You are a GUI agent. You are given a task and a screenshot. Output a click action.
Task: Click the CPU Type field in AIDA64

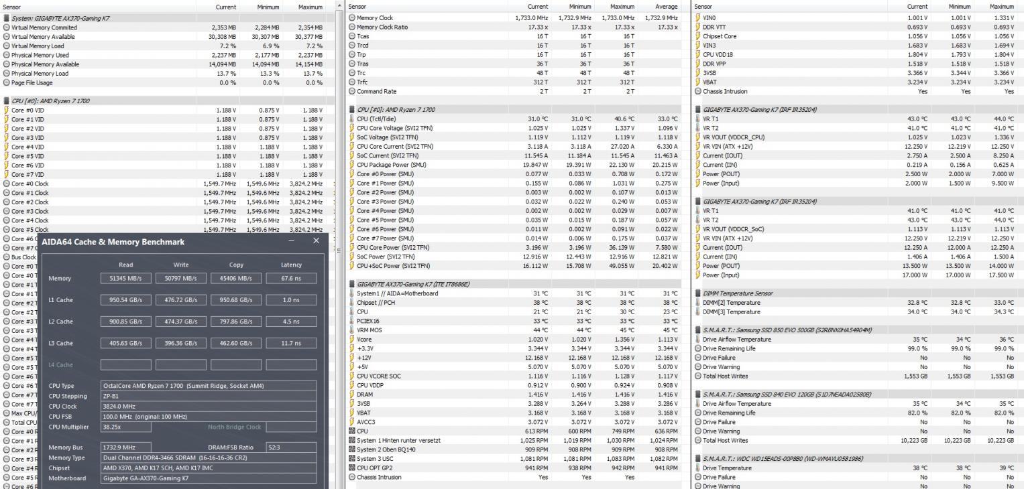[209, 386]
